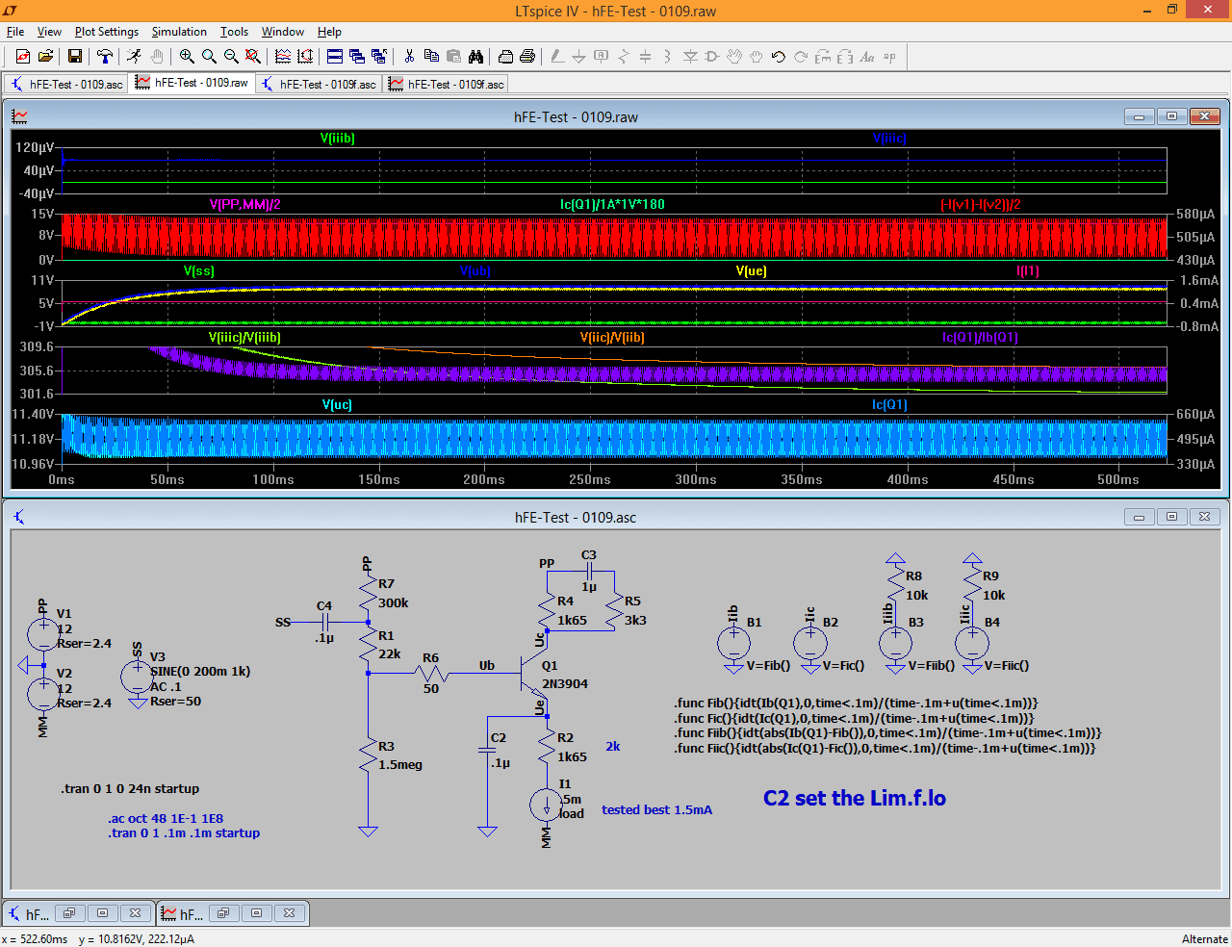The image size is (1232, 947).
Task: Select the Wire drawing tool
Action: pyautogui.click(x=556, y=57)
